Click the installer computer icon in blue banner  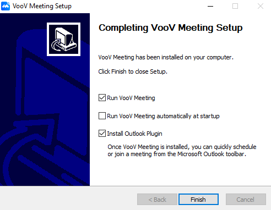63,39
